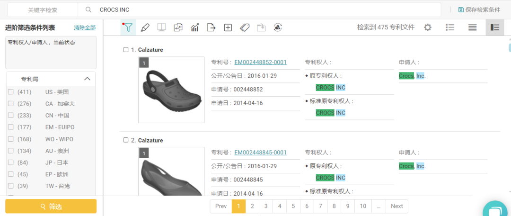Click the ellipsis for more pages
Image resolution: width=511 pixels, height=216 pixels.
coord(378,206)
